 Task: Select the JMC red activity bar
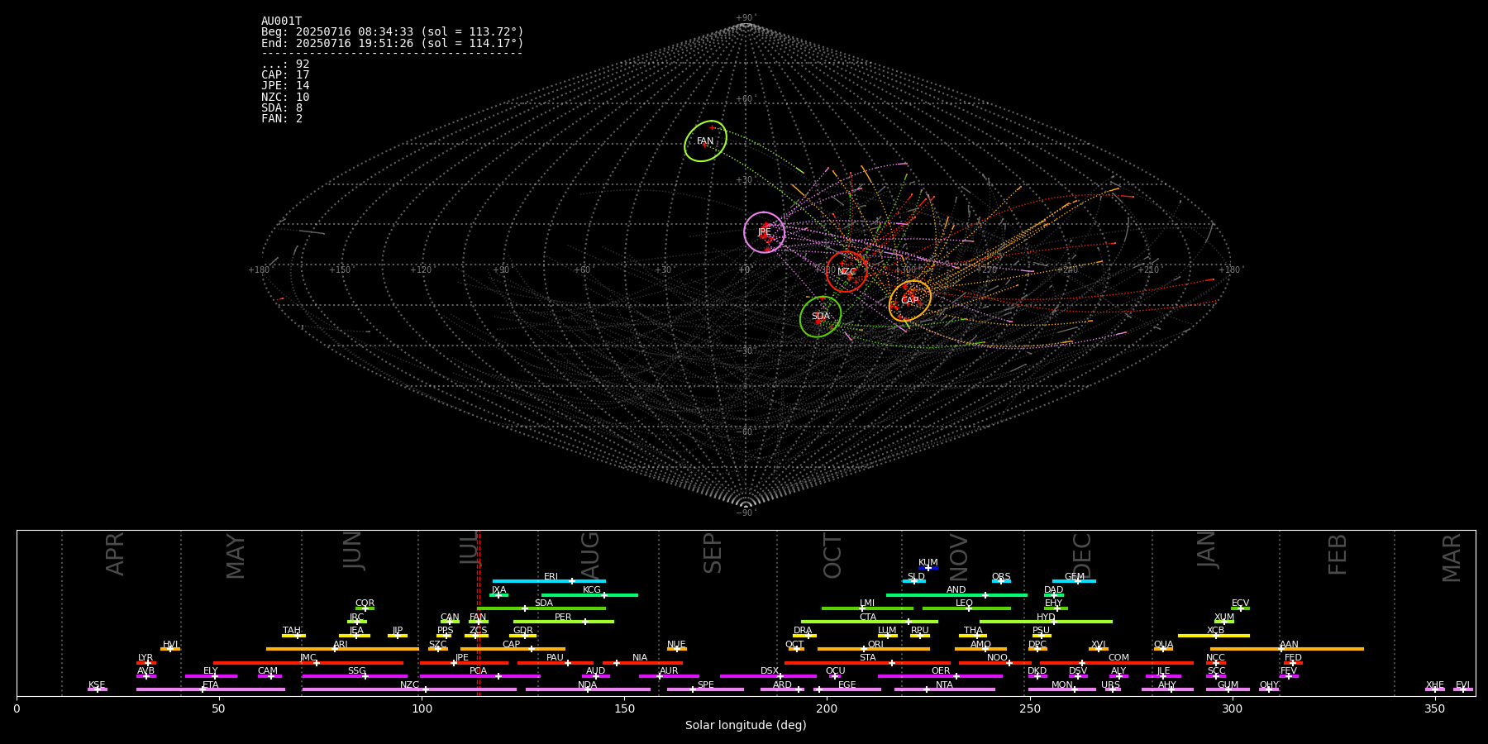coord(308,663)
